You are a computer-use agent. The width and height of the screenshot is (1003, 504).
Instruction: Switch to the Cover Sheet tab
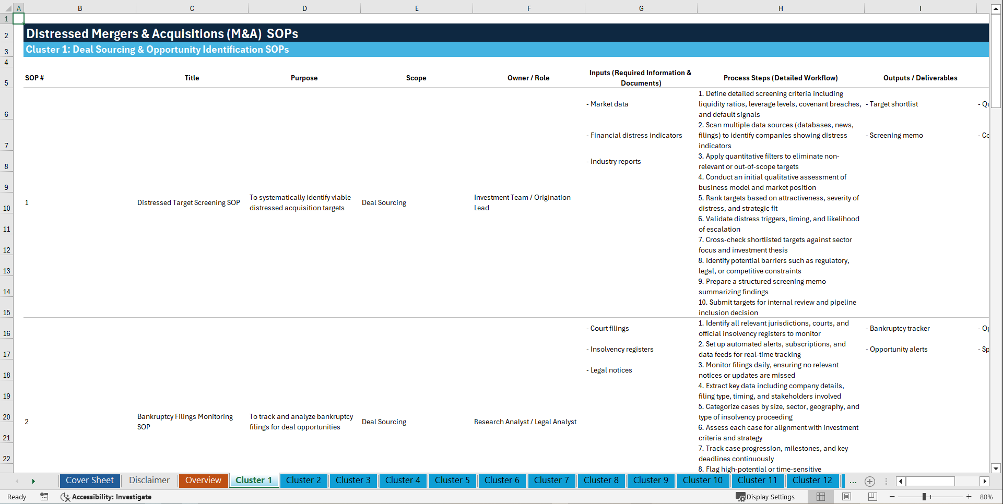pos(89,481)
